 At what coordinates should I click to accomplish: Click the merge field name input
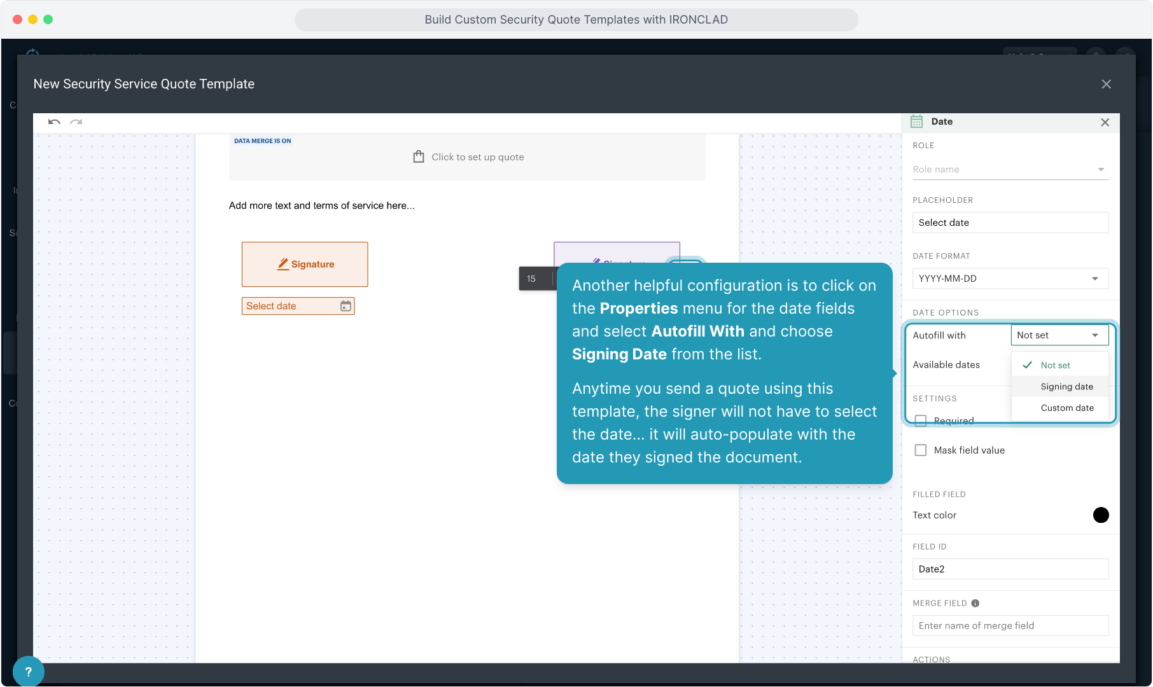[1010, 625]
